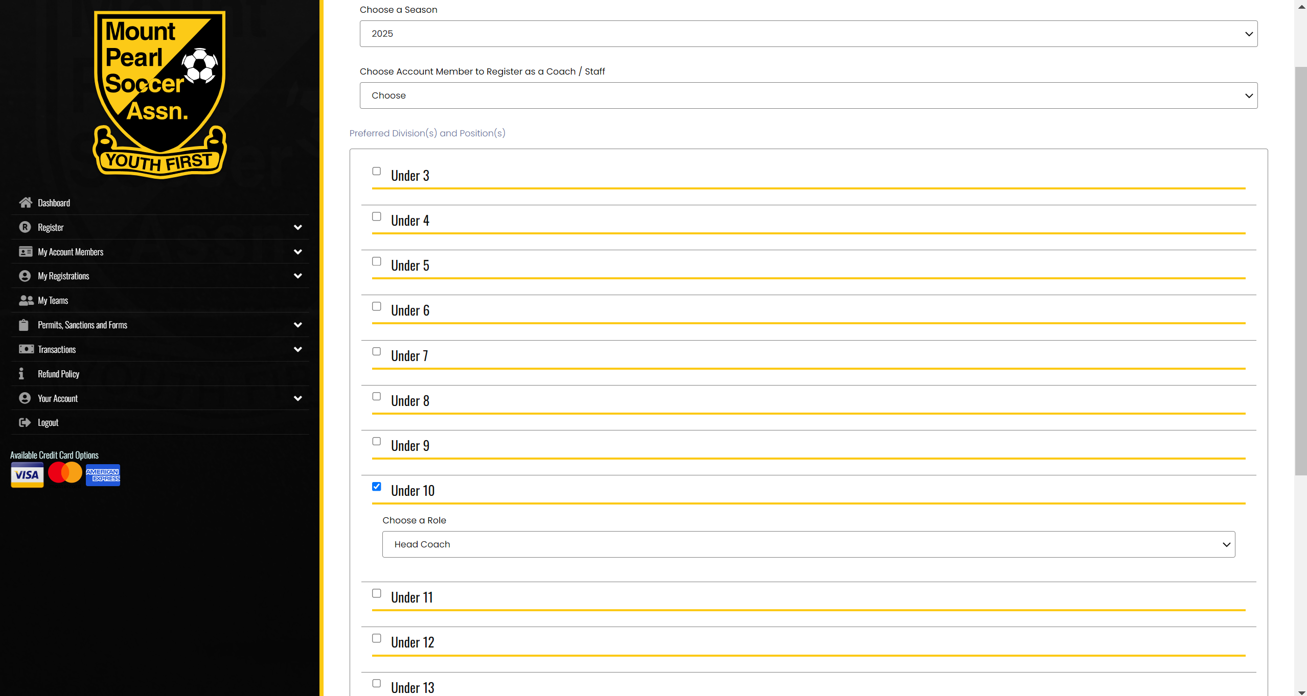Click the Register R icon

coord(25,227)
